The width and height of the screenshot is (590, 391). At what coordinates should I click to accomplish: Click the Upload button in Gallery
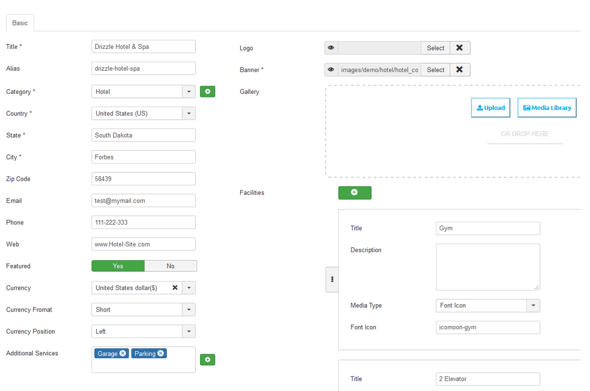[x=490, y=108]
